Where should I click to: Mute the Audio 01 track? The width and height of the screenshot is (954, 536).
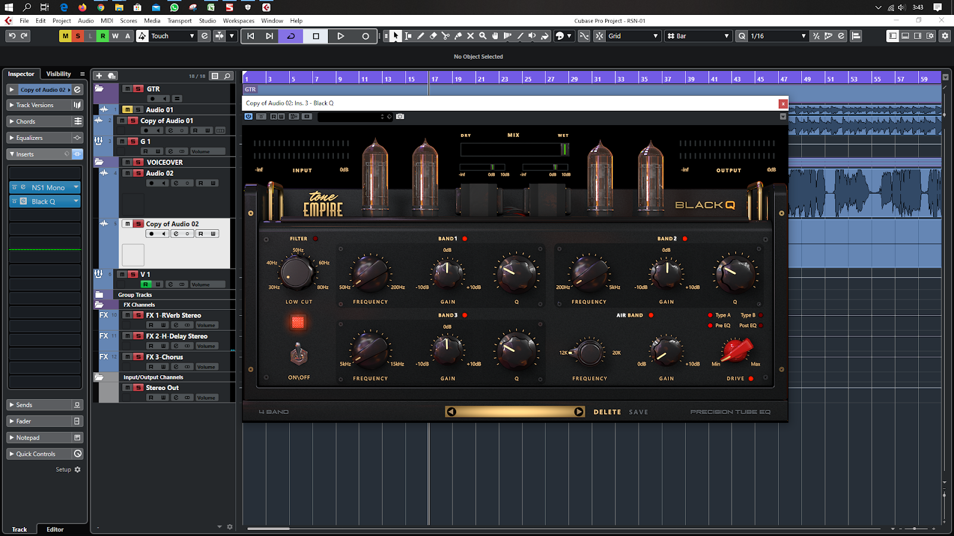[127, 110]
